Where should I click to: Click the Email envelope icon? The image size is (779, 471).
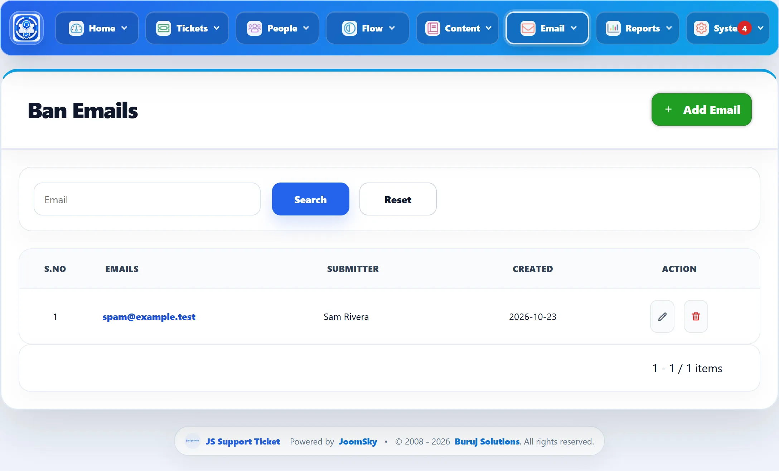pyautogui.click(x=528, y=28)
